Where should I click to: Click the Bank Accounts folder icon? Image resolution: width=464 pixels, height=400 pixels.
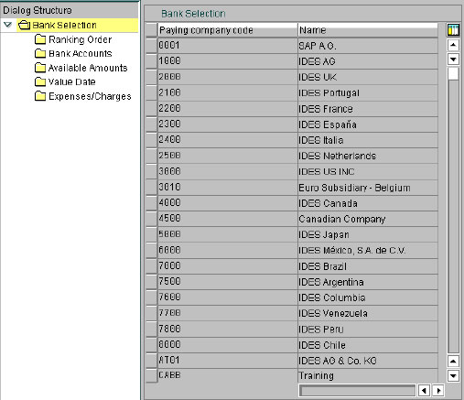click(x=40, y=53)
